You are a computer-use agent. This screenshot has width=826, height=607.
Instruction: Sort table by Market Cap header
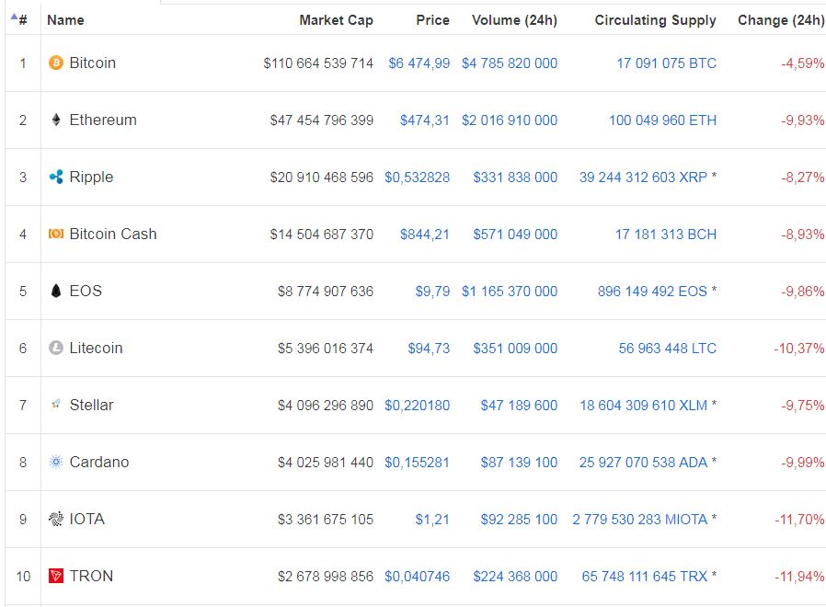[336, 20]
